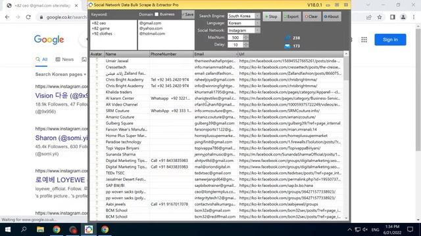Open the About dialog

(332, 16)
